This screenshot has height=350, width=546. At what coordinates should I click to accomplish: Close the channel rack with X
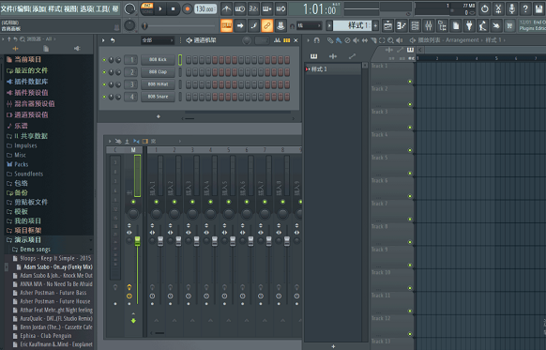(x=296, y=40)
